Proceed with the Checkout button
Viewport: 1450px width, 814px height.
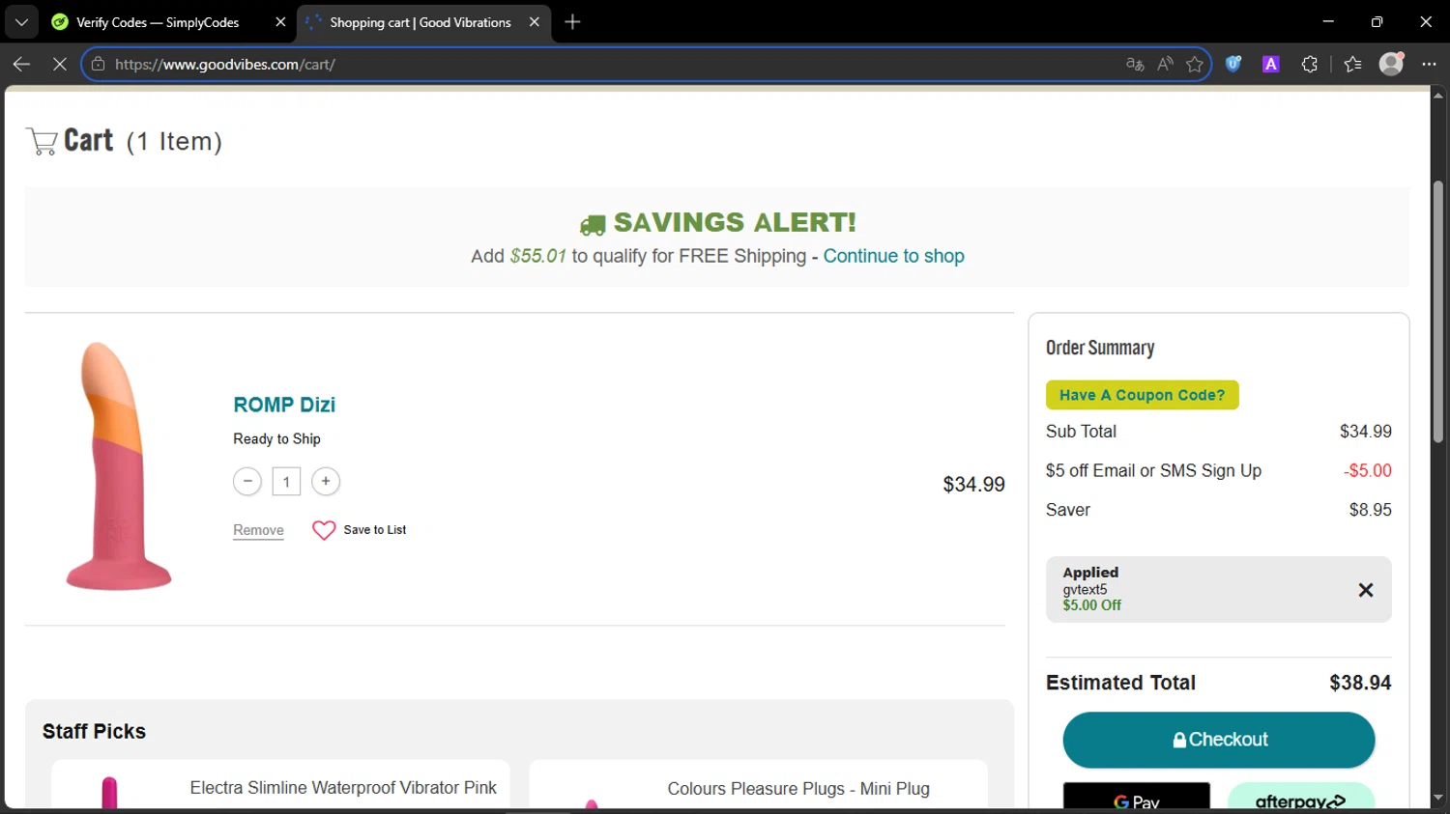click(x=1219, y=740)
